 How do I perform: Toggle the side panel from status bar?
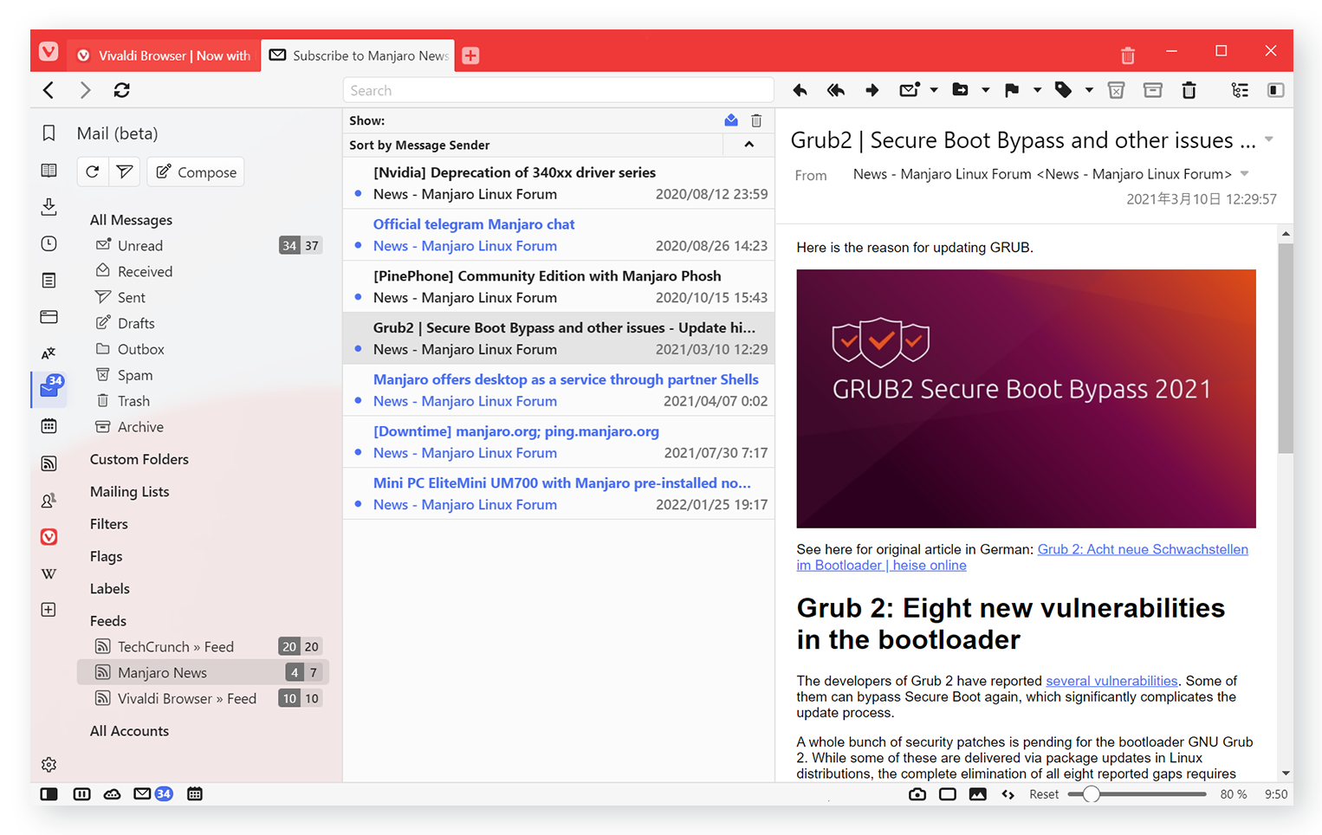click(x=49, y=794)
